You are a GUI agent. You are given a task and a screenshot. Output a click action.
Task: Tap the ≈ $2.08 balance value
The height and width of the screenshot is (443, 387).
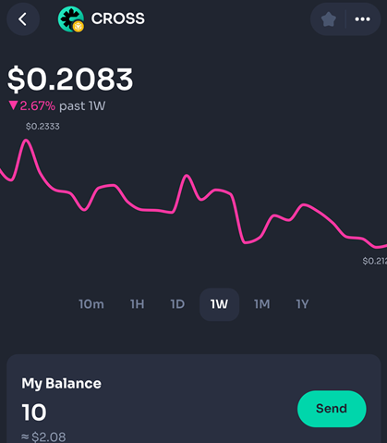[43, 437]
